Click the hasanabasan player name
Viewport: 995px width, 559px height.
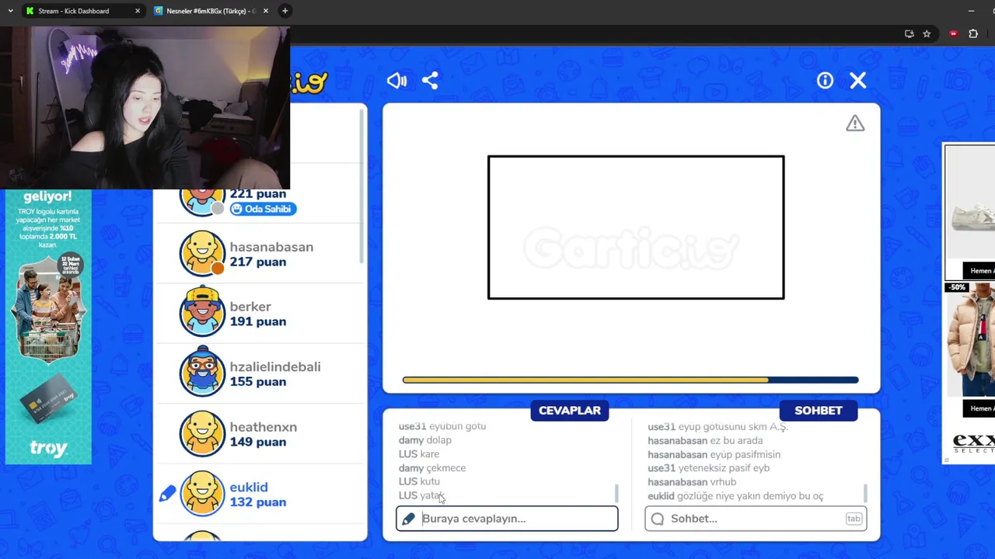point(271,247)
